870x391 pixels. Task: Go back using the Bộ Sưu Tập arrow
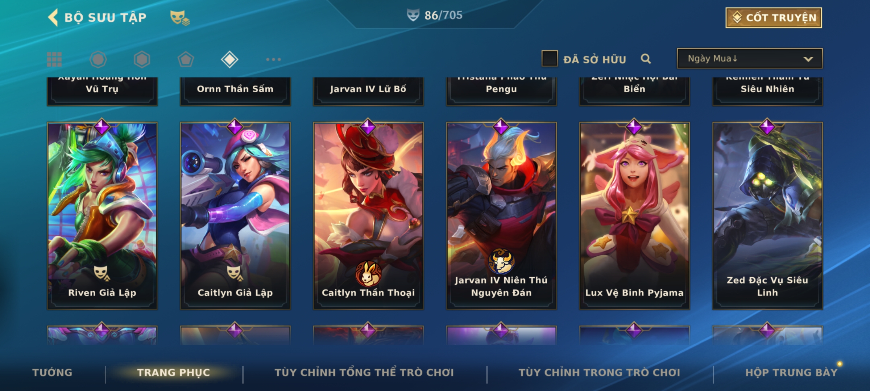click(x=53, y=17)
